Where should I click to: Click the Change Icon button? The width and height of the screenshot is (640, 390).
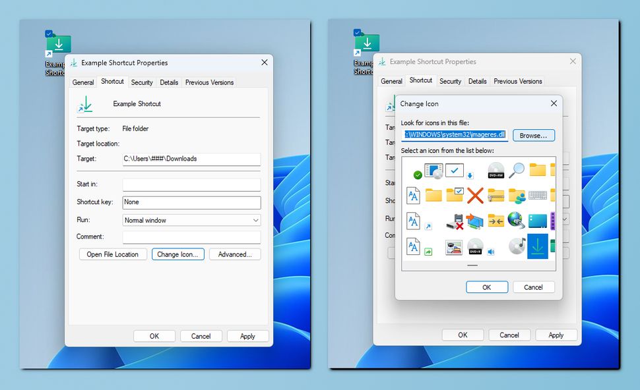177,254
